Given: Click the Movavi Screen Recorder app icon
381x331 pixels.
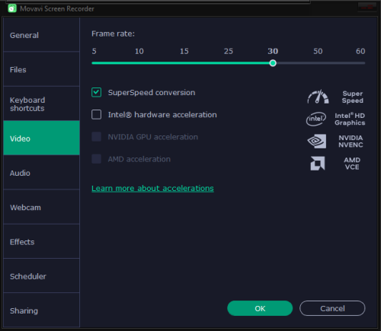Looking at the screenshot, I should (x=12, y=8).
